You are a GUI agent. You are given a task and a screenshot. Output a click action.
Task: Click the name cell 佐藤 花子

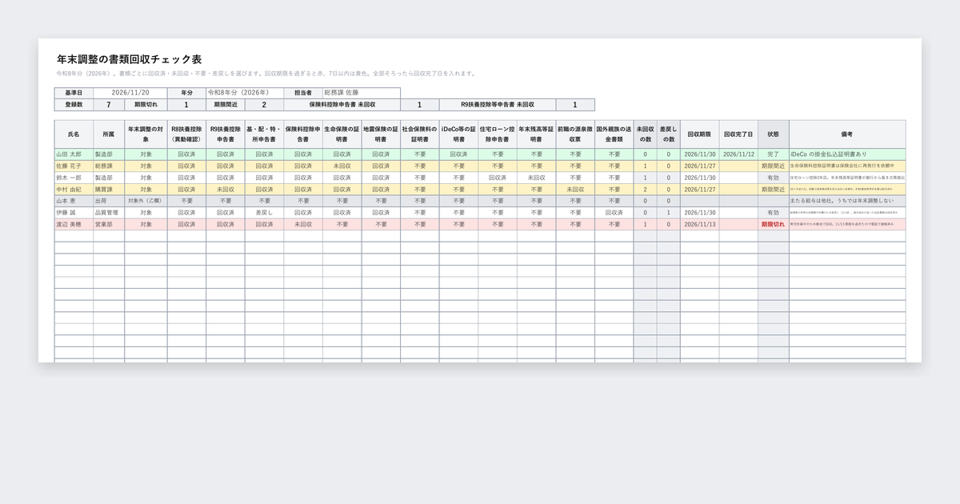pos(74,166)
